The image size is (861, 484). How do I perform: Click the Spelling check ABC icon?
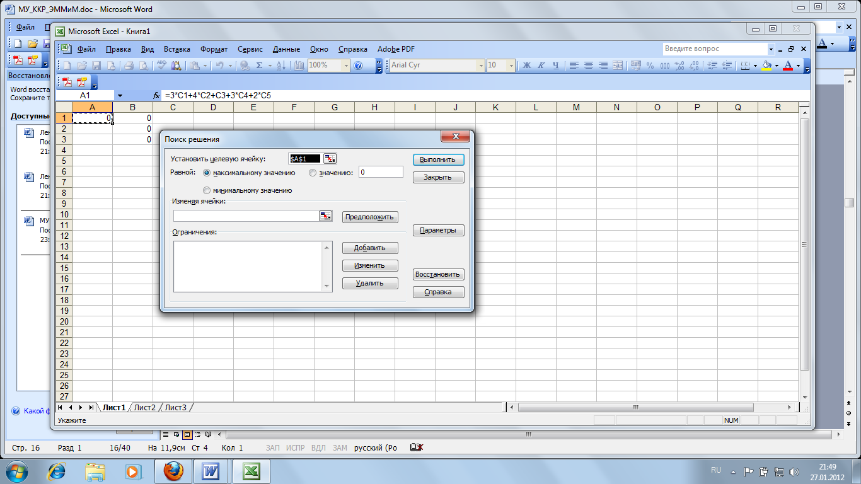pyautogui.click(x=161, y=65)
